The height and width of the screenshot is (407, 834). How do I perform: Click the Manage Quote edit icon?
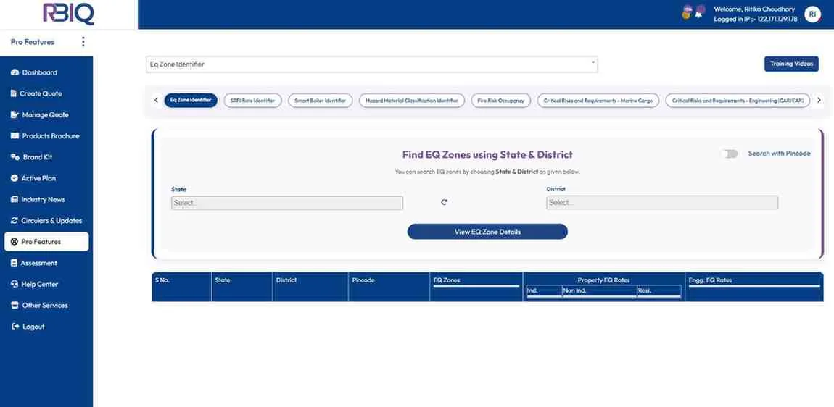[15, 114]
